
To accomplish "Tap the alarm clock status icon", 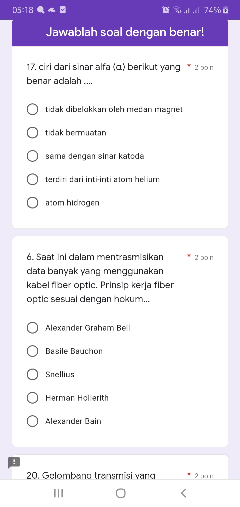I will [166, 10].
